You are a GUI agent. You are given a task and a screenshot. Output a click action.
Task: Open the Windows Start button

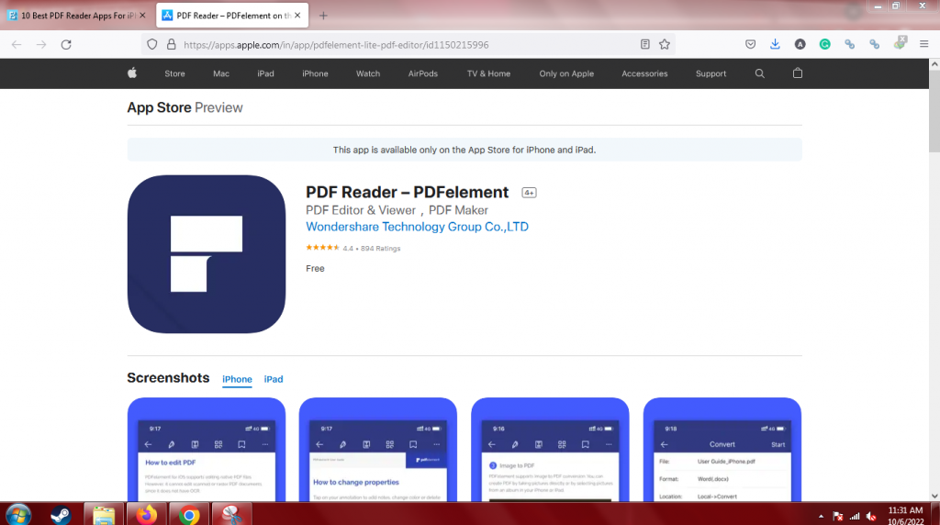[x=18, y=515]
